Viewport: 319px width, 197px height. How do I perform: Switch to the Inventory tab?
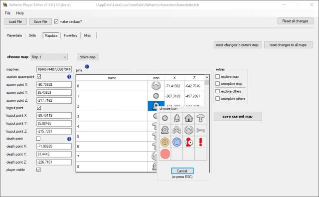[71, 35]
